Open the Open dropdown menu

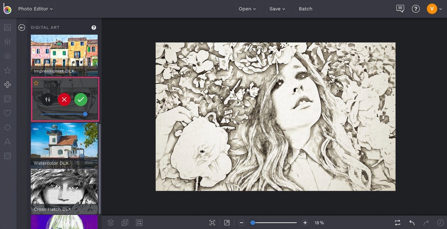(247, 9)
